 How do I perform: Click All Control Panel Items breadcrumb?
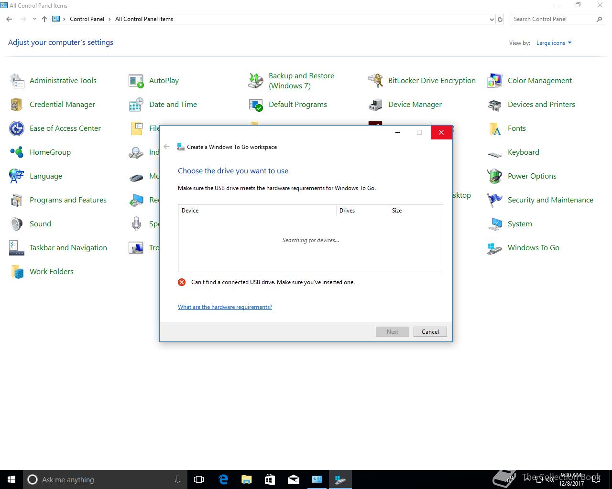point(144,19)
